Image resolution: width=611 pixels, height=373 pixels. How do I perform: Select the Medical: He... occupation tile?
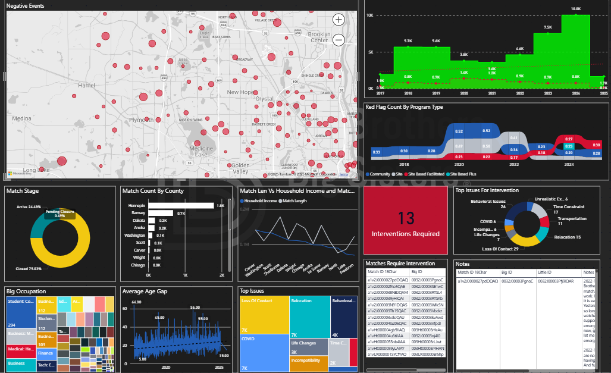pos(21,351)
